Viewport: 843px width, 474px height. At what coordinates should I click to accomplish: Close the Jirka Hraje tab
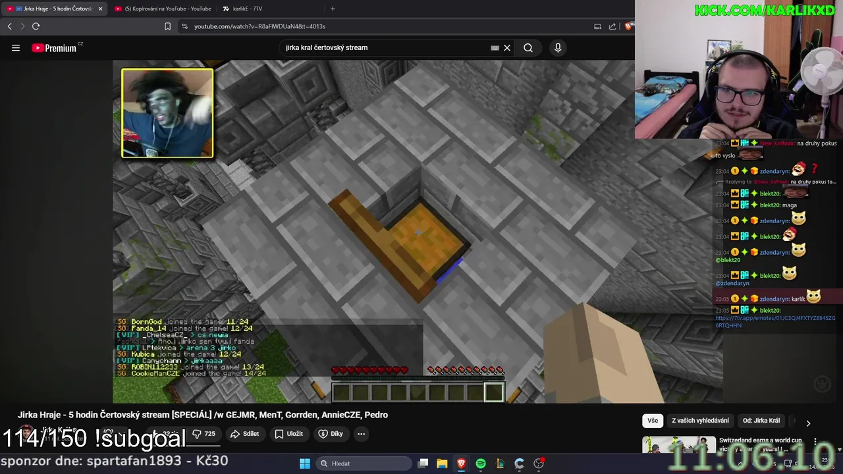(100, 9)
